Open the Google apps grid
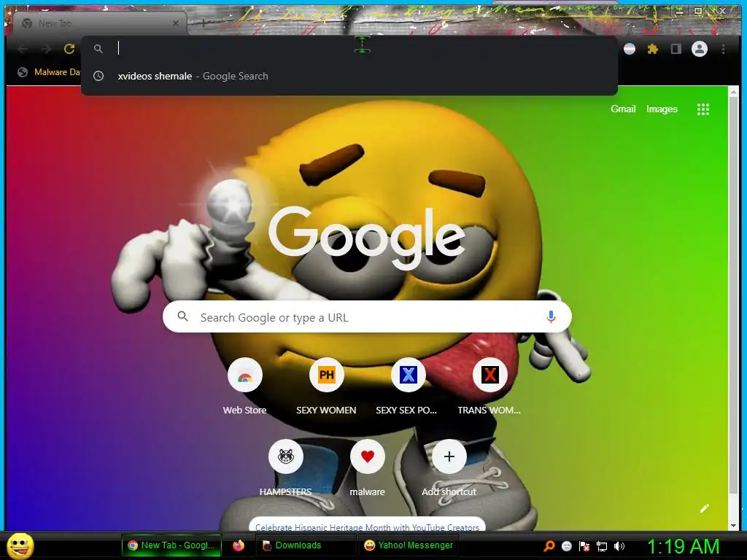 pos(703,109)
